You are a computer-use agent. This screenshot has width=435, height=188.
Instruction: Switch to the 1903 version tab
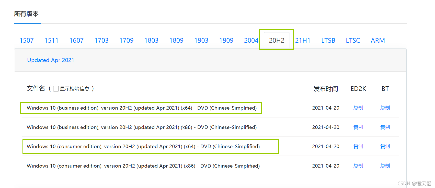click(x=201, y=40)
